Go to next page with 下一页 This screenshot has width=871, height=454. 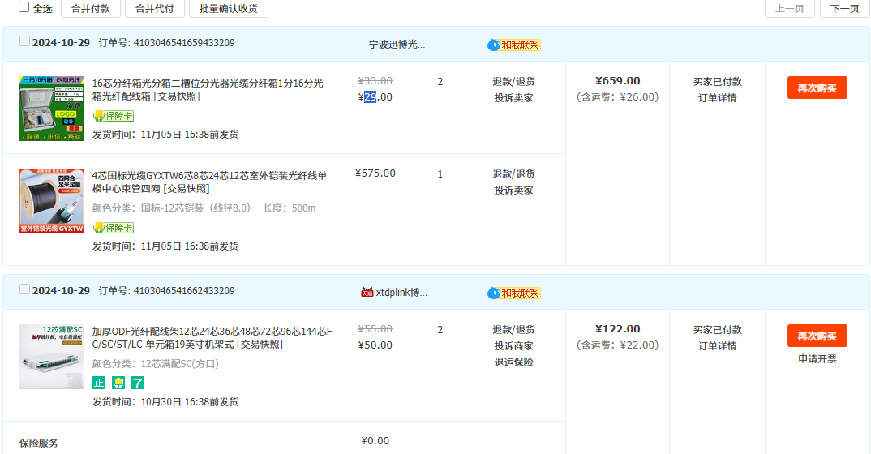(x=844, y=8)
